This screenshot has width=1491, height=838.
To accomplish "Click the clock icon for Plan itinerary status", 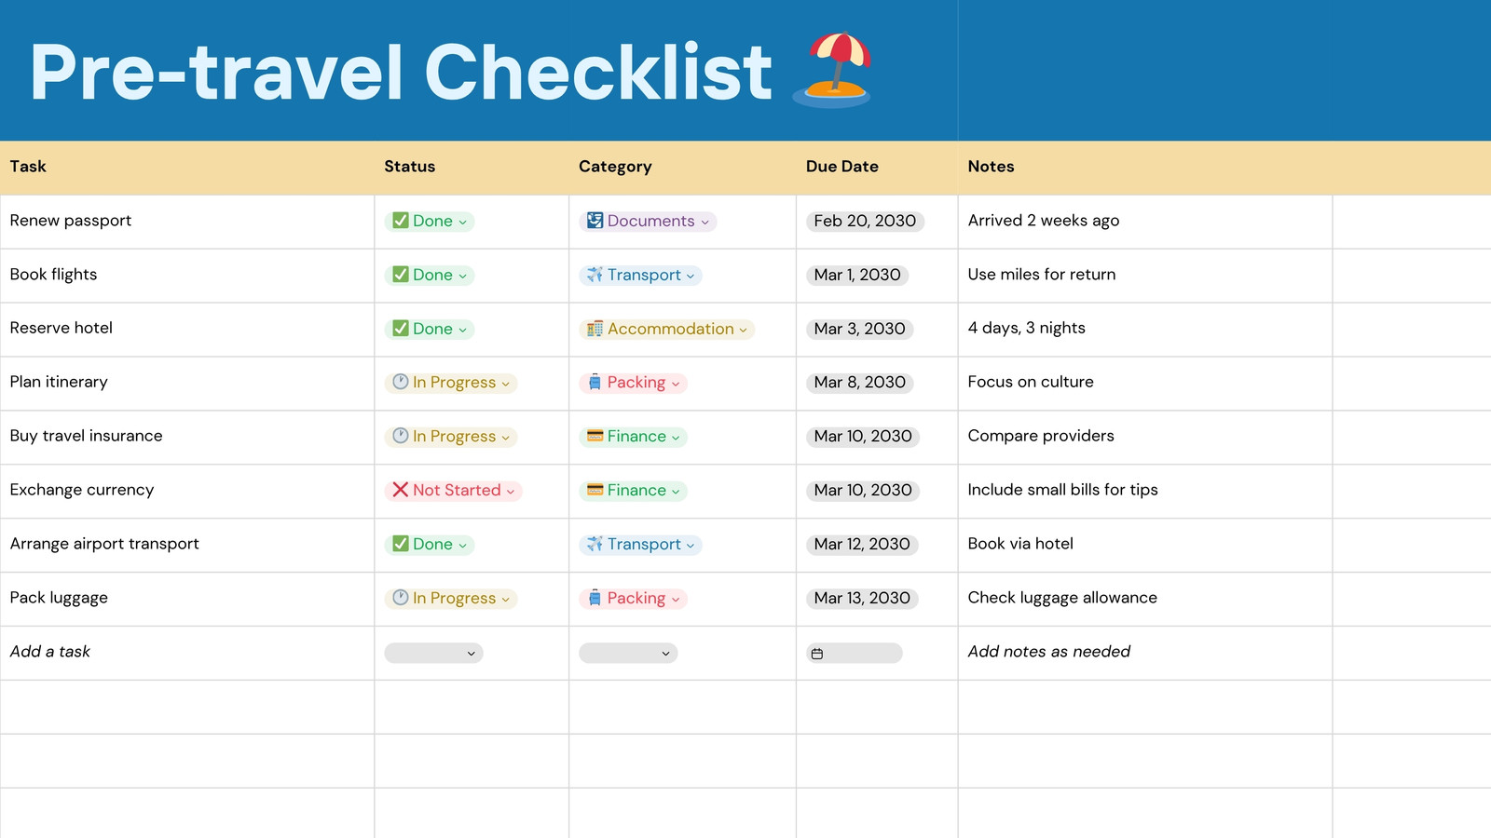I will [x=401, y=382].
